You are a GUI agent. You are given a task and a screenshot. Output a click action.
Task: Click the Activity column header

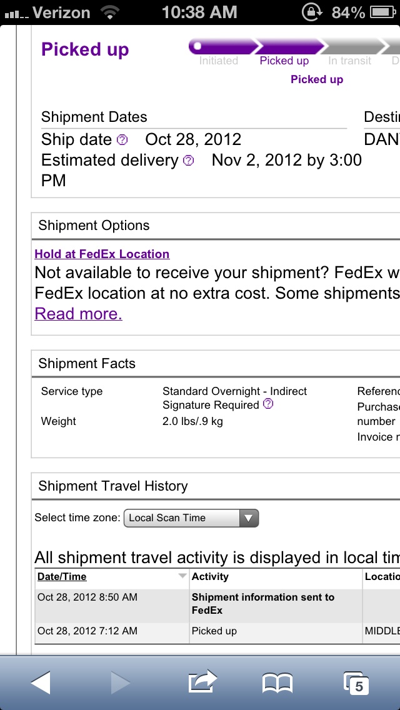(210, 576)
